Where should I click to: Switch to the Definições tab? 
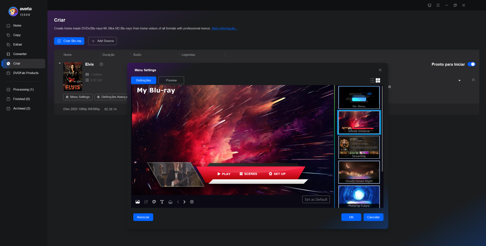pyautogui.click(x=144, y=80)
